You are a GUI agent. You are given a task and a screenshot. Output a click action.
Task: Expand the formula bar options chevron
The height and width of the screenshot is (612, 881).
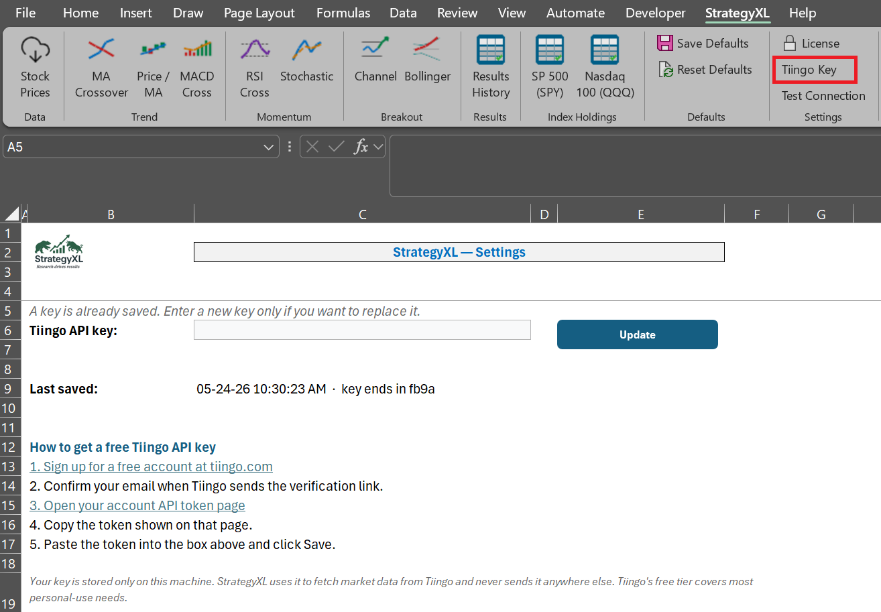coord(378,147)
